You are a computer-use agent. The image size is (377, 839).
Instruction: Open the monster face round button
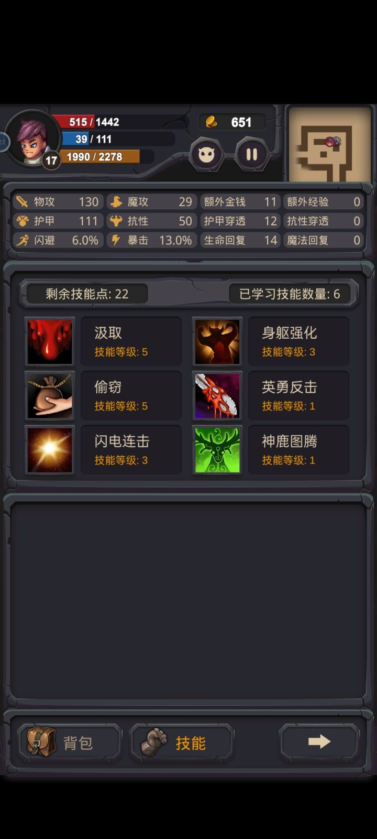pyautogui.click(x=206, y=154)
